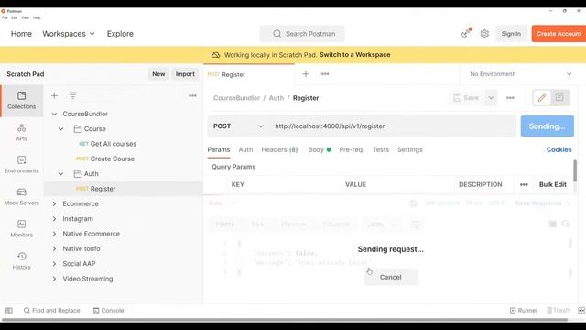Click Switch to a Workspace link
586x330 pixels.
(x=354, y=55)
